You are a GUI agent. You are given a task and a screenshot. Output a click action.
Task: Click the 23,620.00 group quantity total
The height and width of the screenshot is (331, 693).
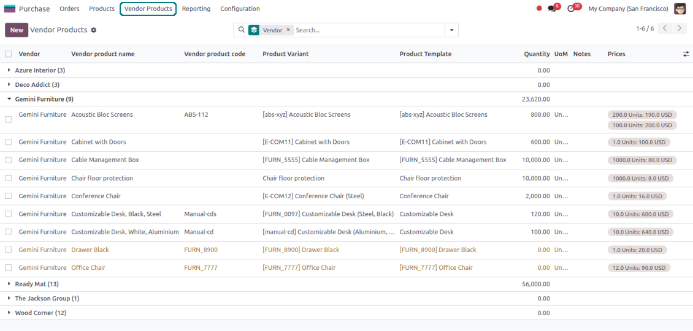(536, 99)
